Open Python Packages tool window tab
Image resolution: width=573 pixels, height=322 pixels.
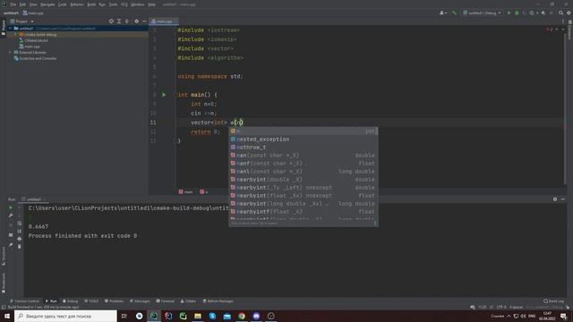coord(218,301)
